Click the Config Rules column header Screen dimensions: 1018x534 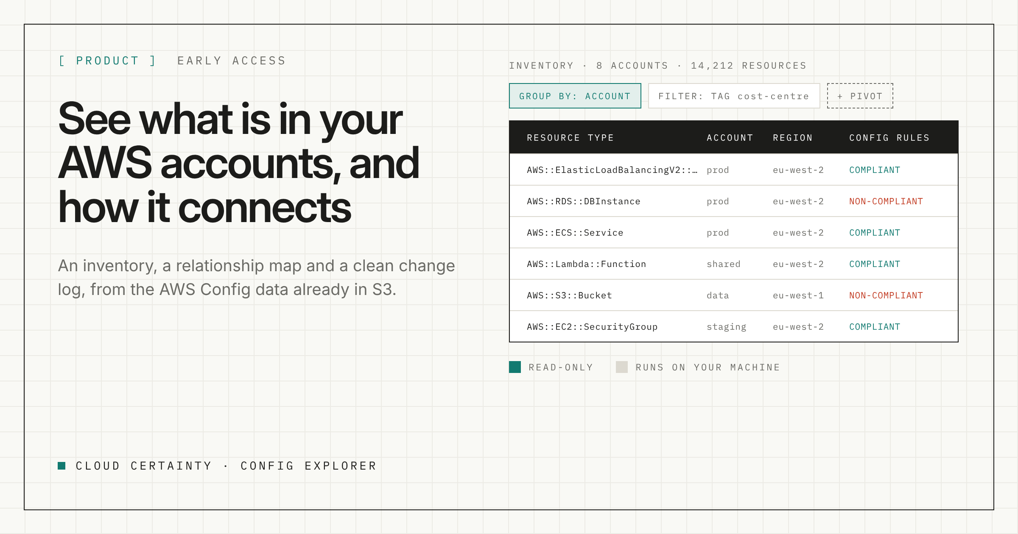pos(889,138)
